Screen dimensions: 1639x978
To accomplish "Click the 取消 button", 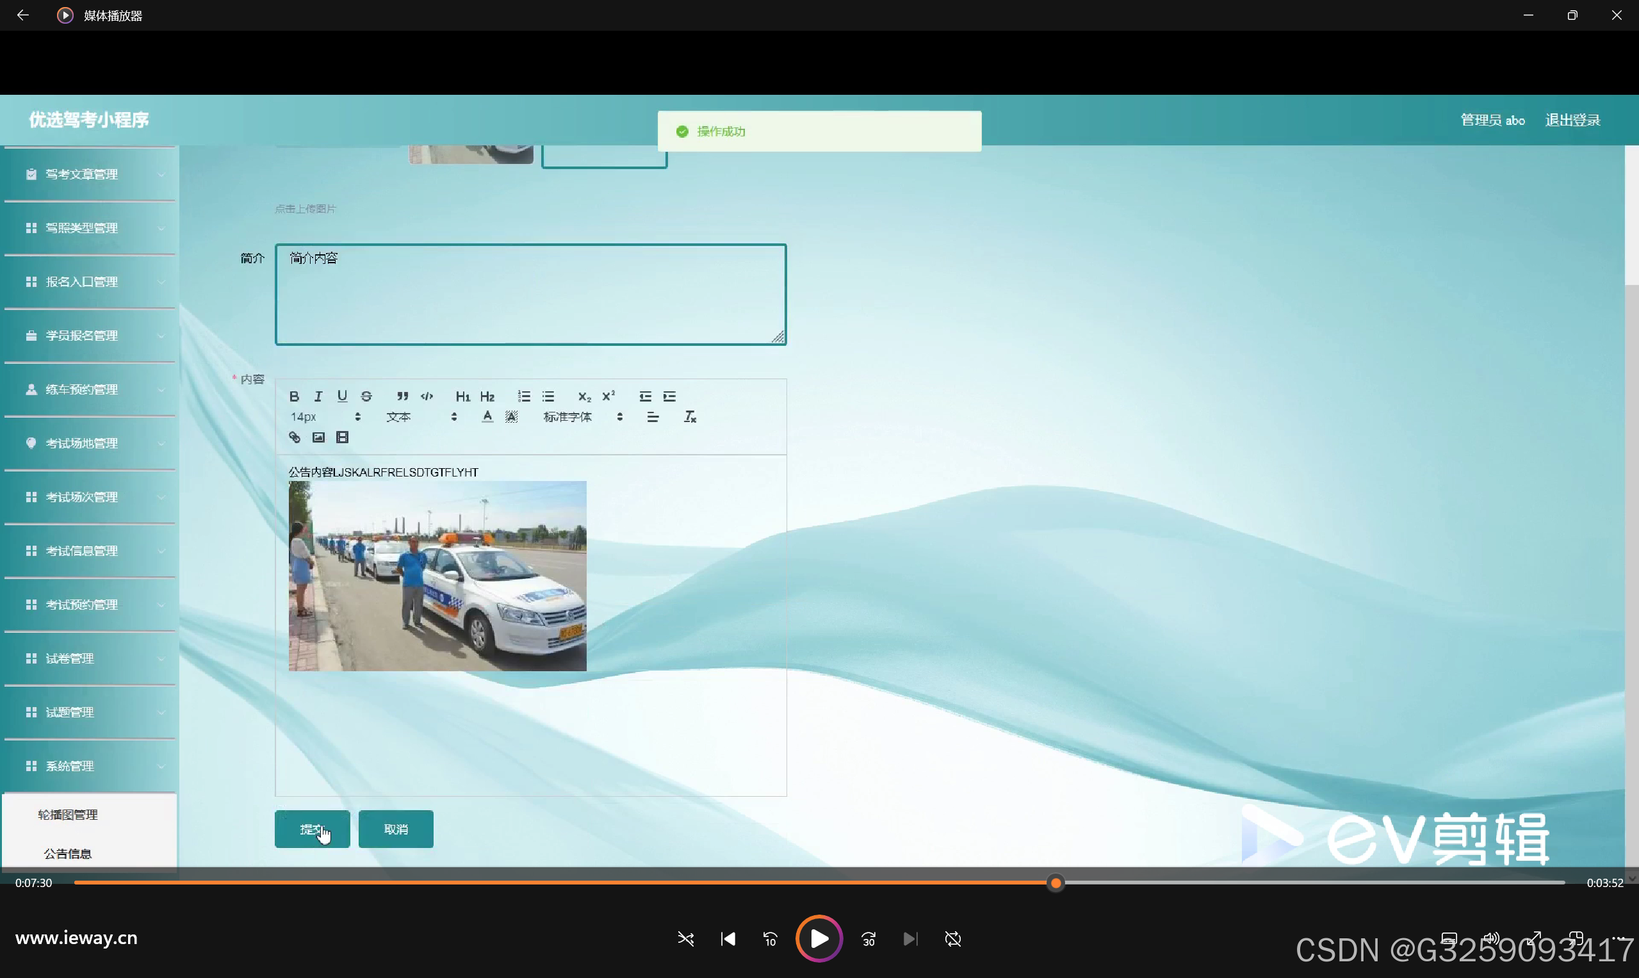I will click(x=395, y=829).
